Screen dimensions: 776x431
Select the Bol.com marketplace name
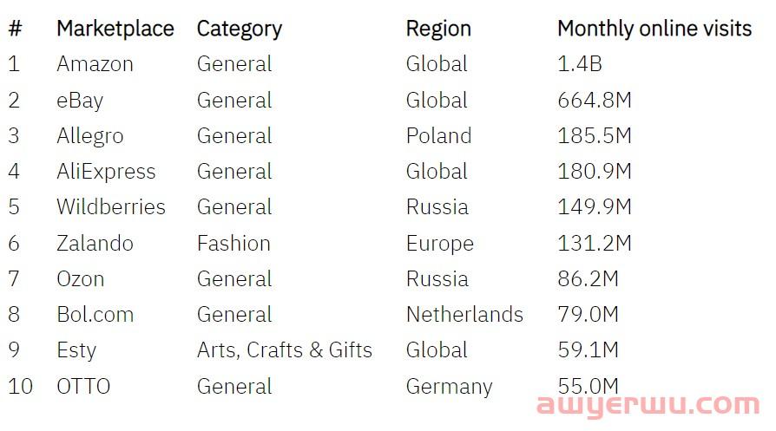95,315
